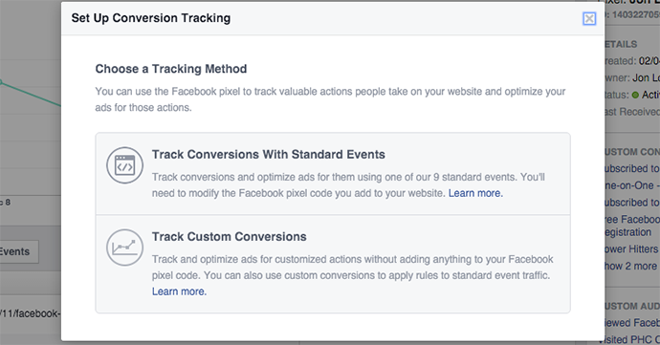Viewport: 660px width, 345px height.
Task: Open the Viewed Facebook custom audience link
Action: [x=632, y=323]
